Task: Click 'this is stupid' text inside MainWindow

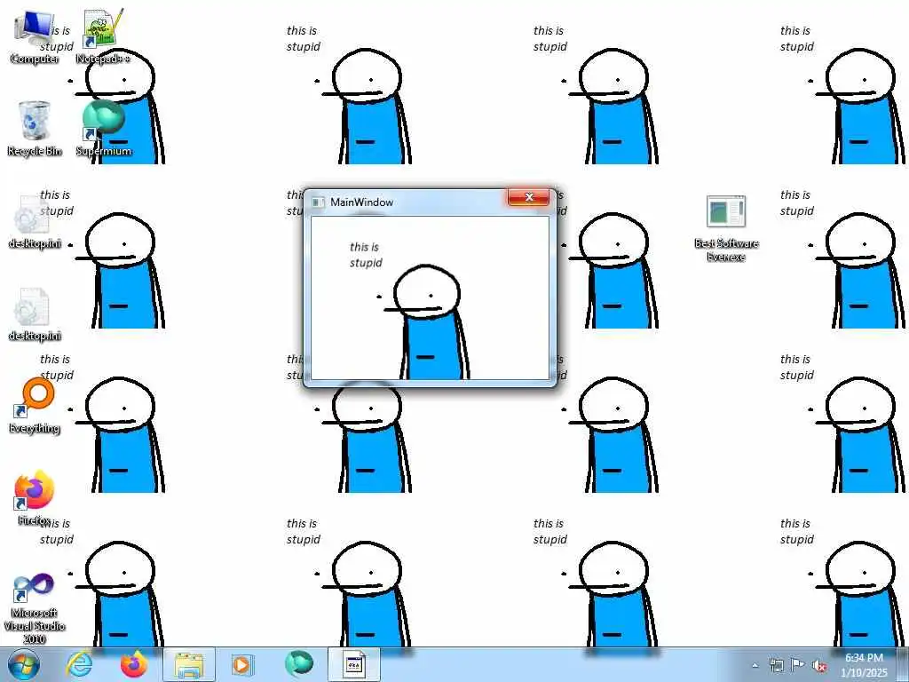Action: click(366, 255)
